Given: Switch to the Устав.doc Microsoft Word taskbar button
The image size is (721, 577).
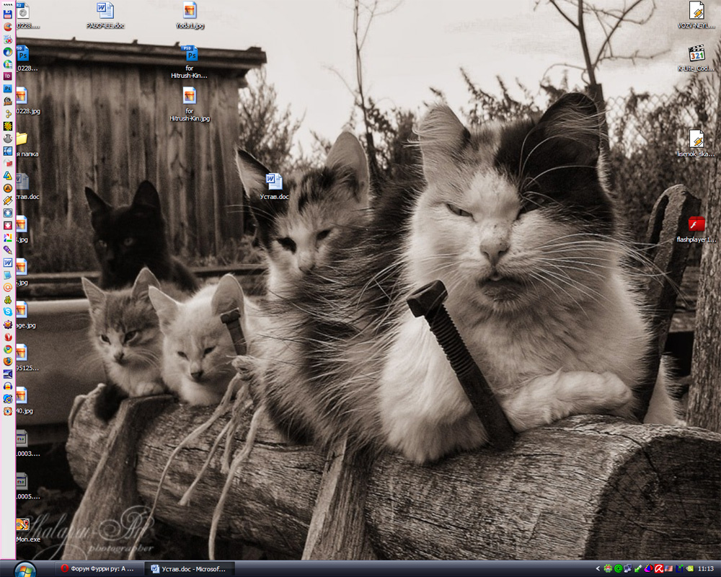Looking at the screenshot, I should (x=190, y=569).
